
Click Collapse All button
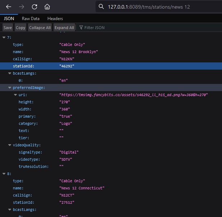(x=40, y=28)
